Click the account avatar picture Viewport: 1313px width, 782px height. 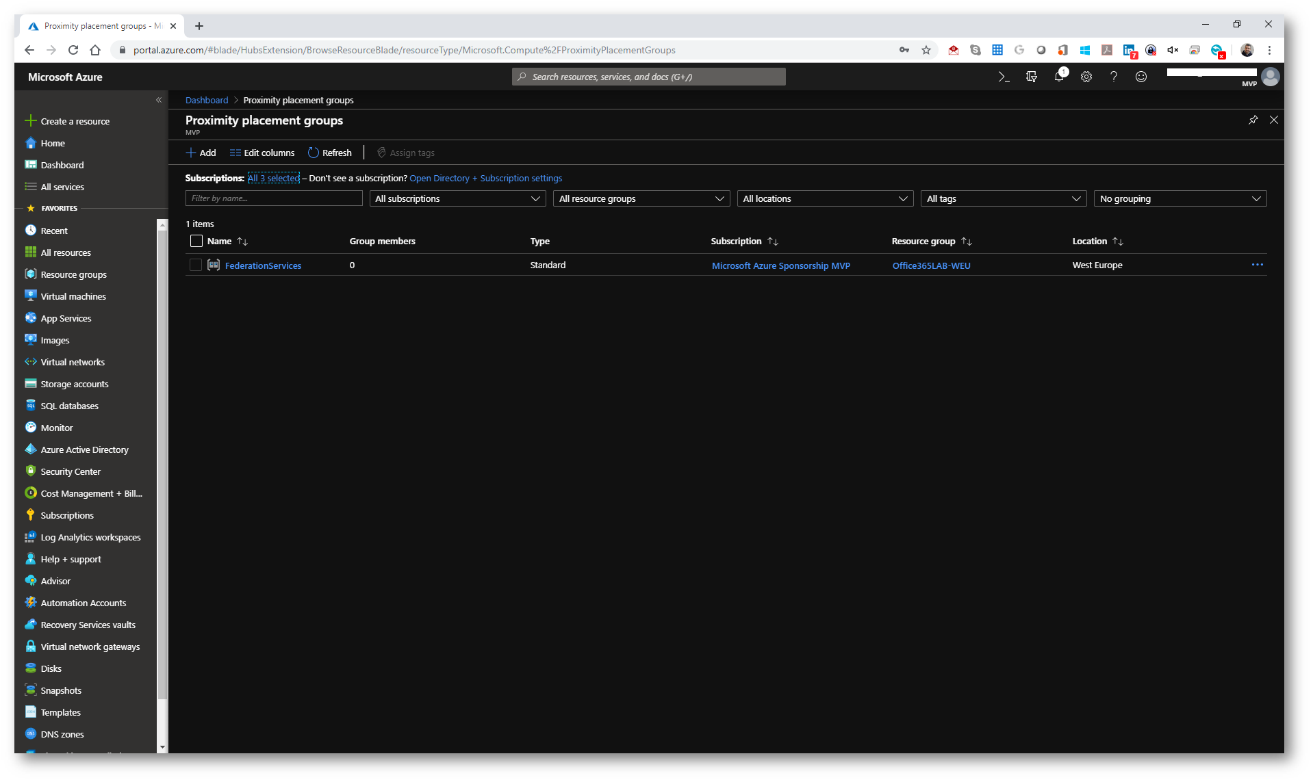[x=1271, y=77]
